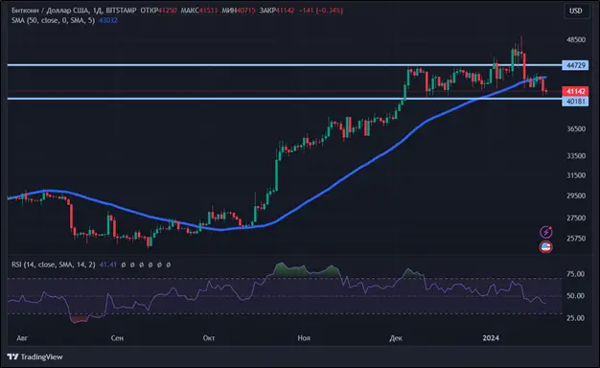Click the 40181 price label on axis
This screenshot has width=600, height=368.
tap(575, 102)
